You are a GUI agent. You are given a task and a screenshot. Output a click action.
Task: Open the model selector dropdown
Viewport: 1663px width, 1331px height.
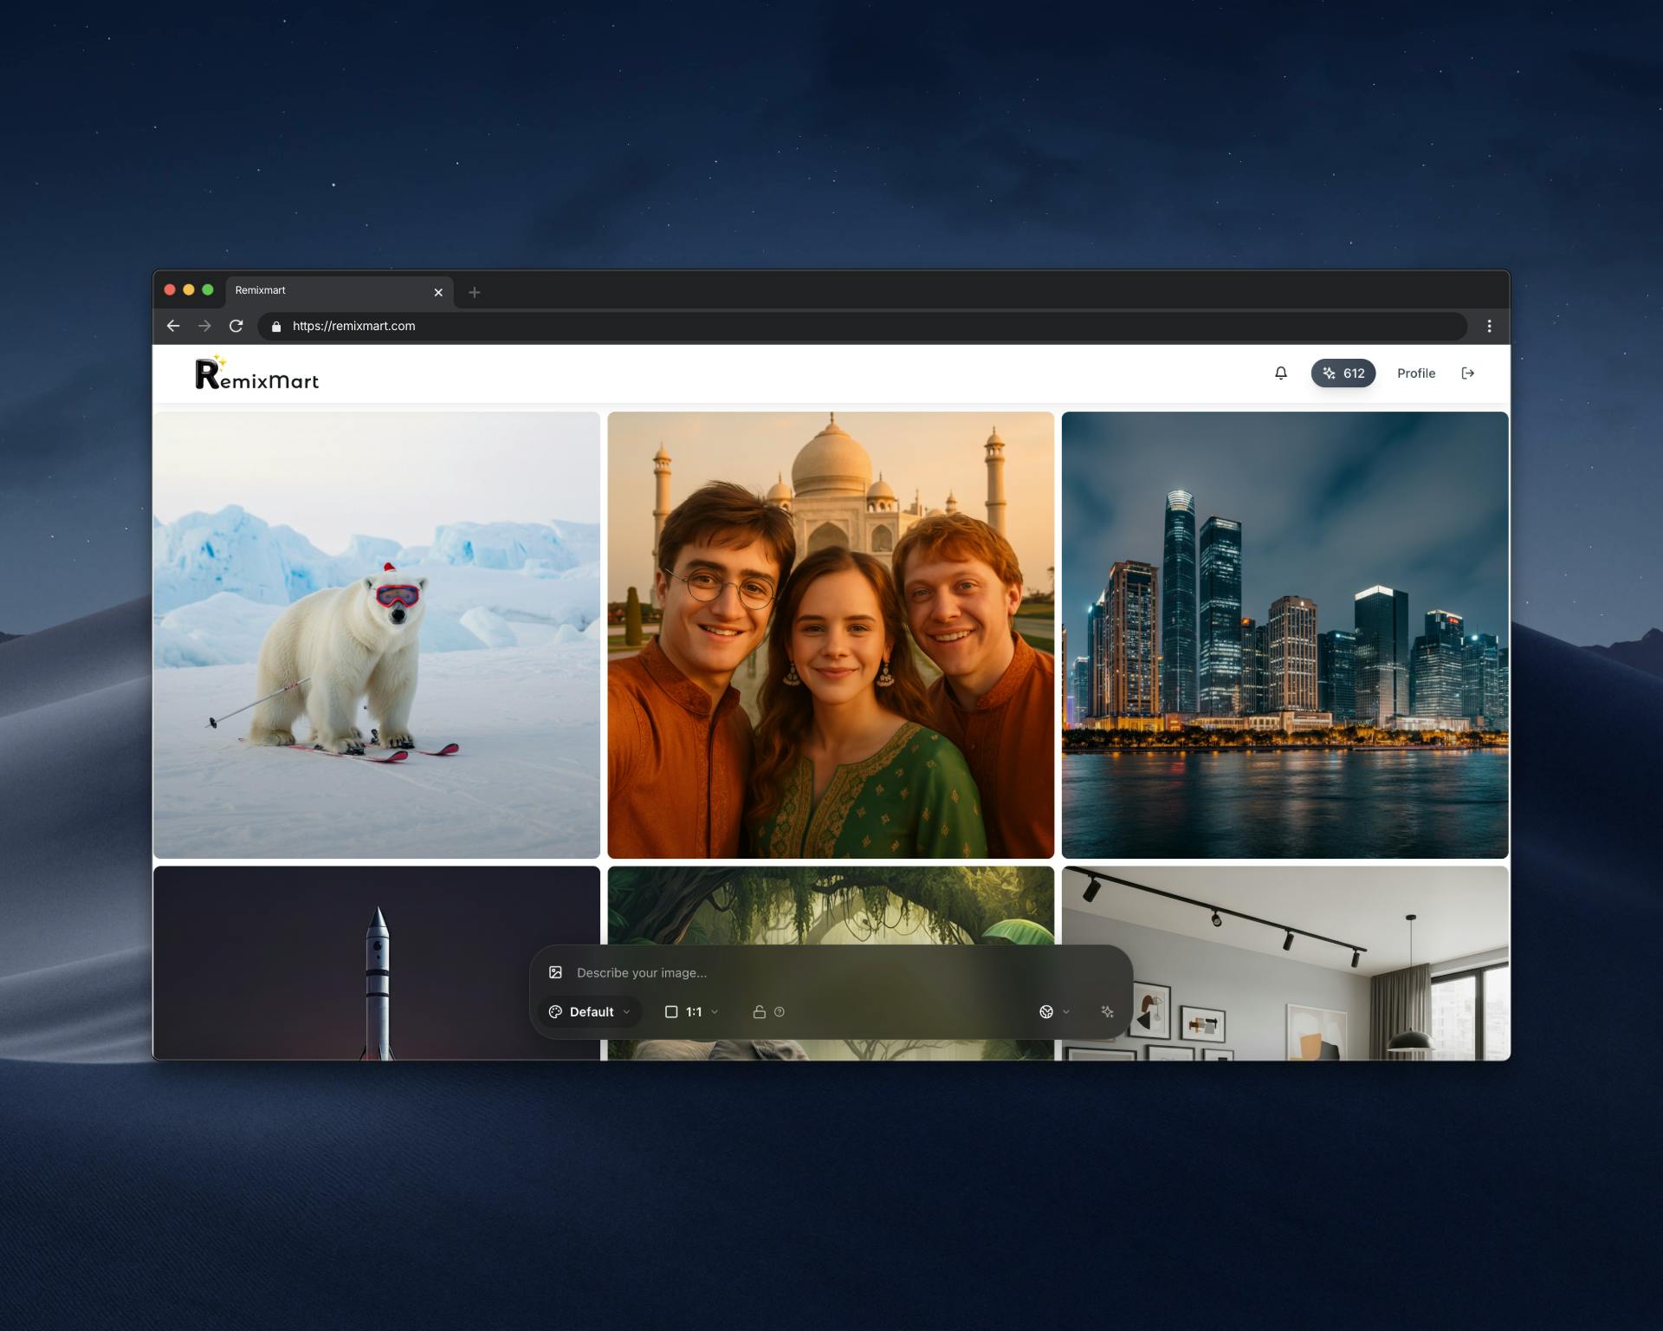click(1054, 1011)
